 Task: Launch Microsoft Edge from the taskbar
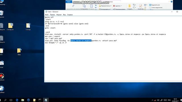[17, 100]
